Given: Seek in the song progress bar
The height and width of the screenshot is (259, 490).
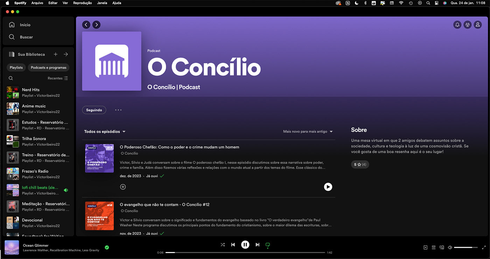Looking at the screenshot, I should pyautogui.click(x=245, y=252).
